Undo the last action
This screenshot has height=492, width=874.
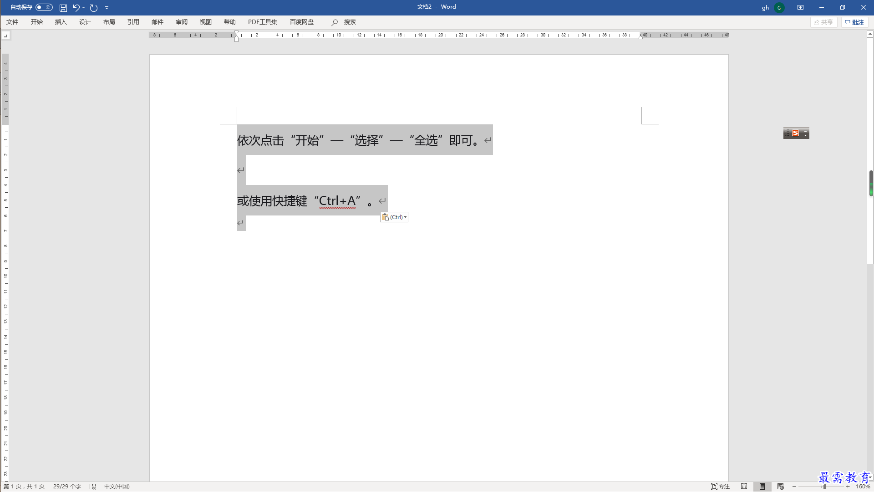pos(76,8)
